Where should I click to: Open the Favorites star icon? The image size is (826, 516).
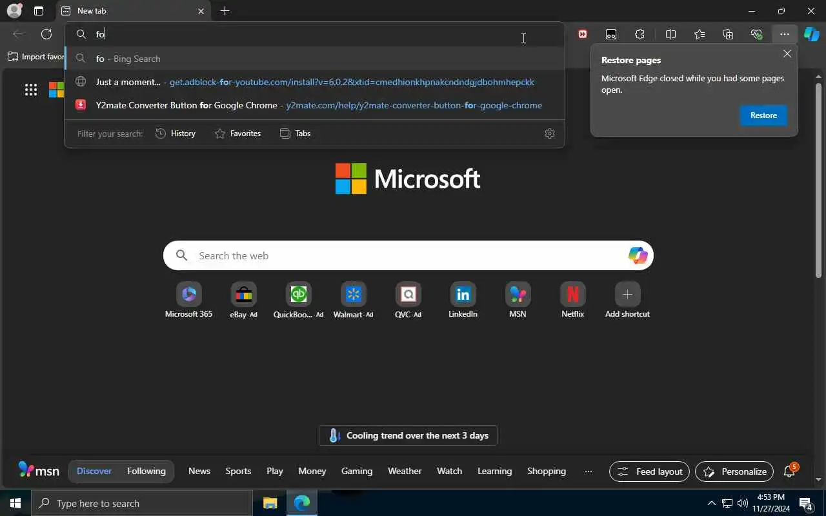pos(700,34)
